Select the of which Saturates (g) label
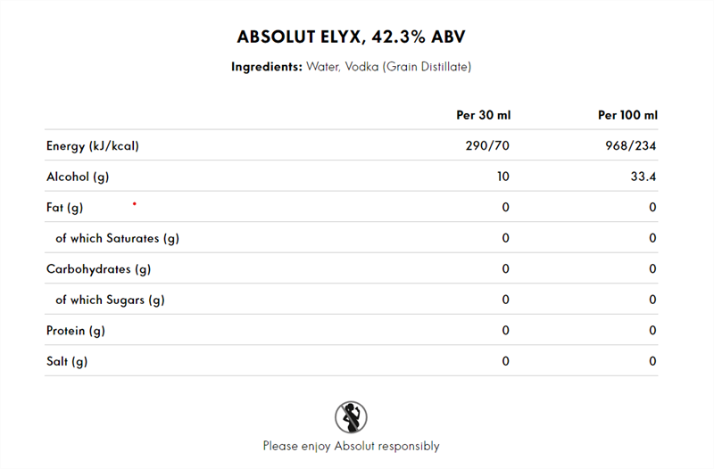 pyautogui.click(x=118, y=238)
